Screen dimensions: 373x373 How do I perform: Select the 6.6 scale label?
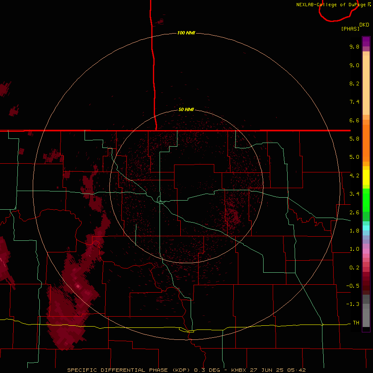[354, 120]
